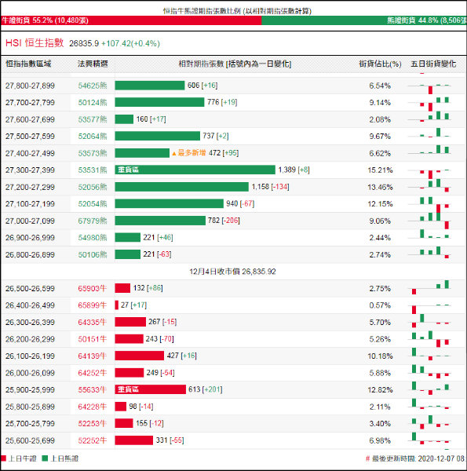Click the red bar in the 26,100-26,199 row
Screen dimensions: 467x471
click(x=140, y=356)
